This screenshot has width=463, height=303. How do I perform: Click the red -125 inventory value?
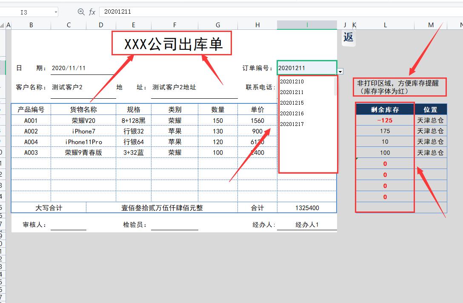(384, 120)
